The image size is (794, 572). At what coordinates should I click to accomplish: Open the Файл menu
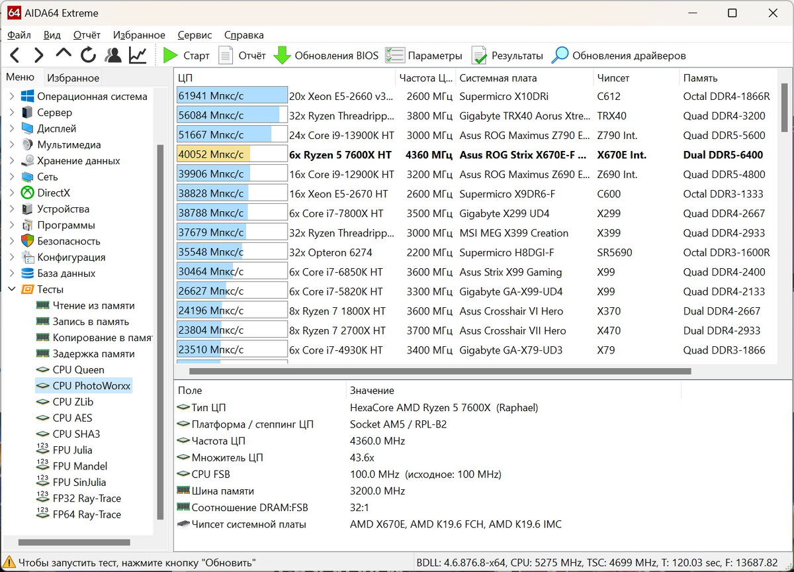(x=19, y=35)
